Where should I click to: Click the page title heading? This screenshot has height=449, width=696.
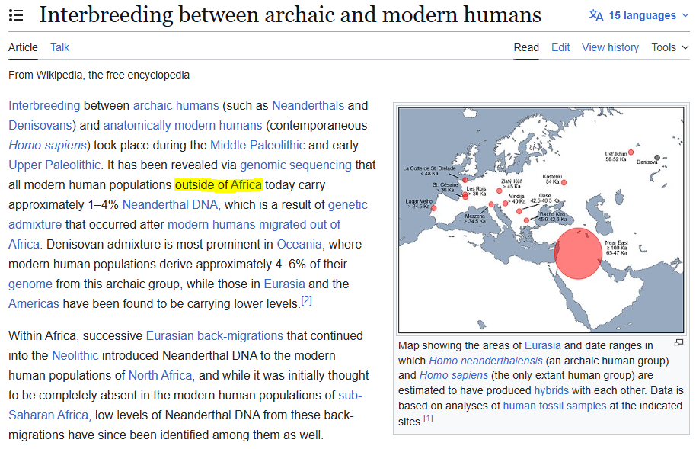click(x=290, y=15)
